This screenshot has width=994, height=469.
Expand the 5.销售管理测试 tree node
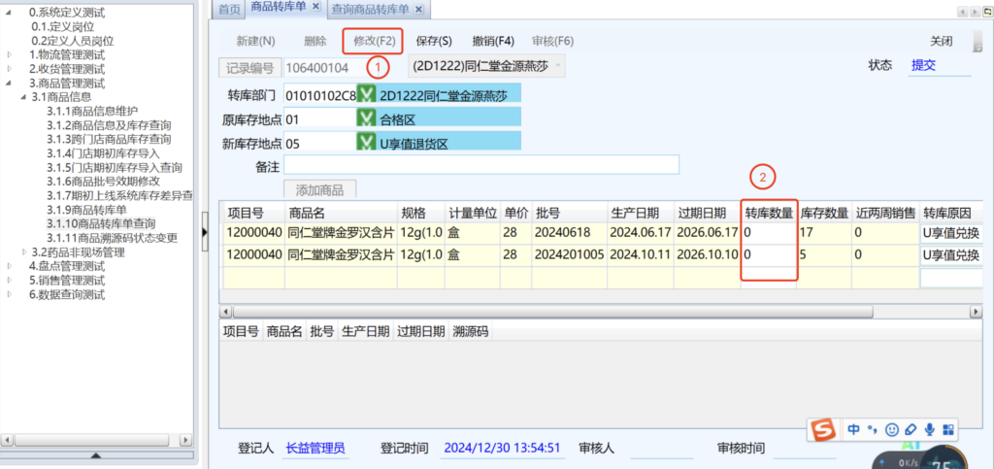point(10,280)
